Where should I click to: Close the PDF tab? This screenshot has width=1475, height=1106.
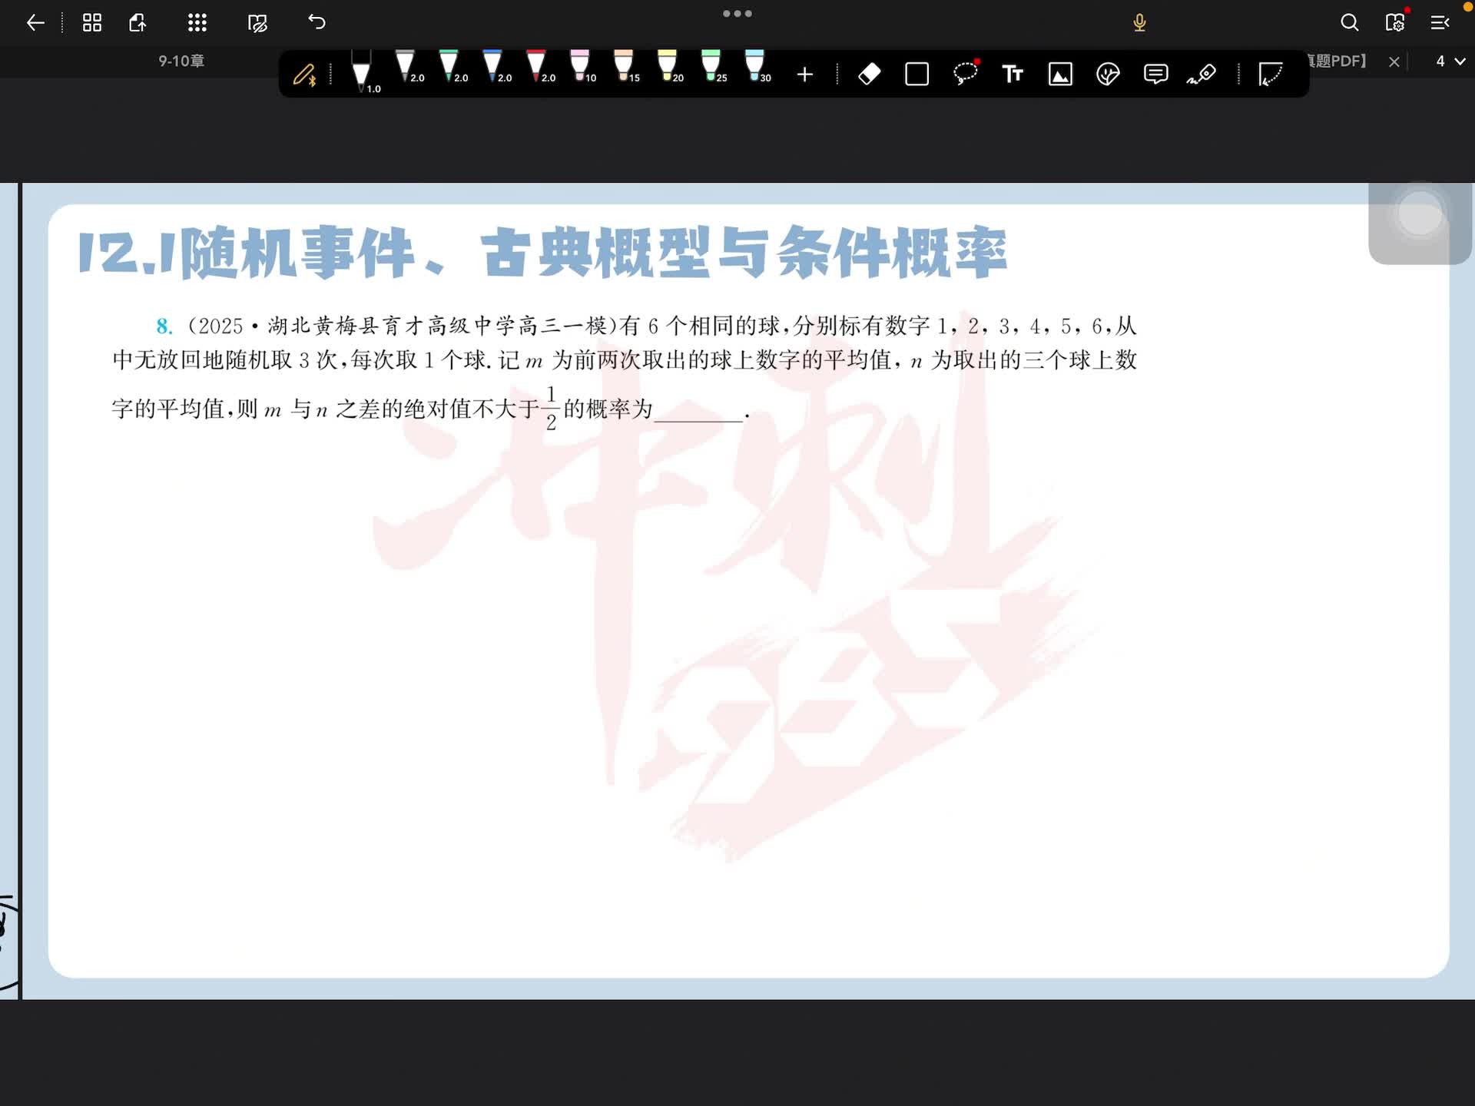click(x=1394, y=61)
